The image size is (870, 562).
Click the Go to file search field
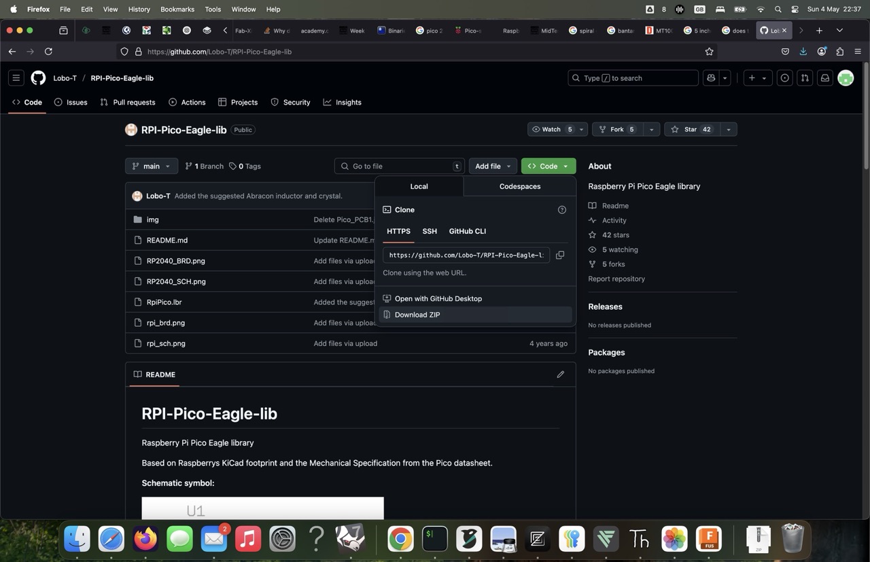pyautogui.click(x=399, y=166)
